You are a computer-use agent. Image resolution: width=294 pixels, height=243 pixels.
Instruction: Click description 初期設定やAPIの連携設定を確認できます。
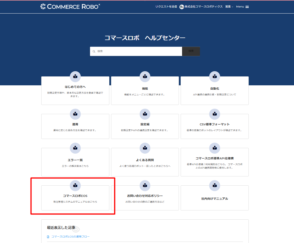pyautogui.click(x=145, y=130)
